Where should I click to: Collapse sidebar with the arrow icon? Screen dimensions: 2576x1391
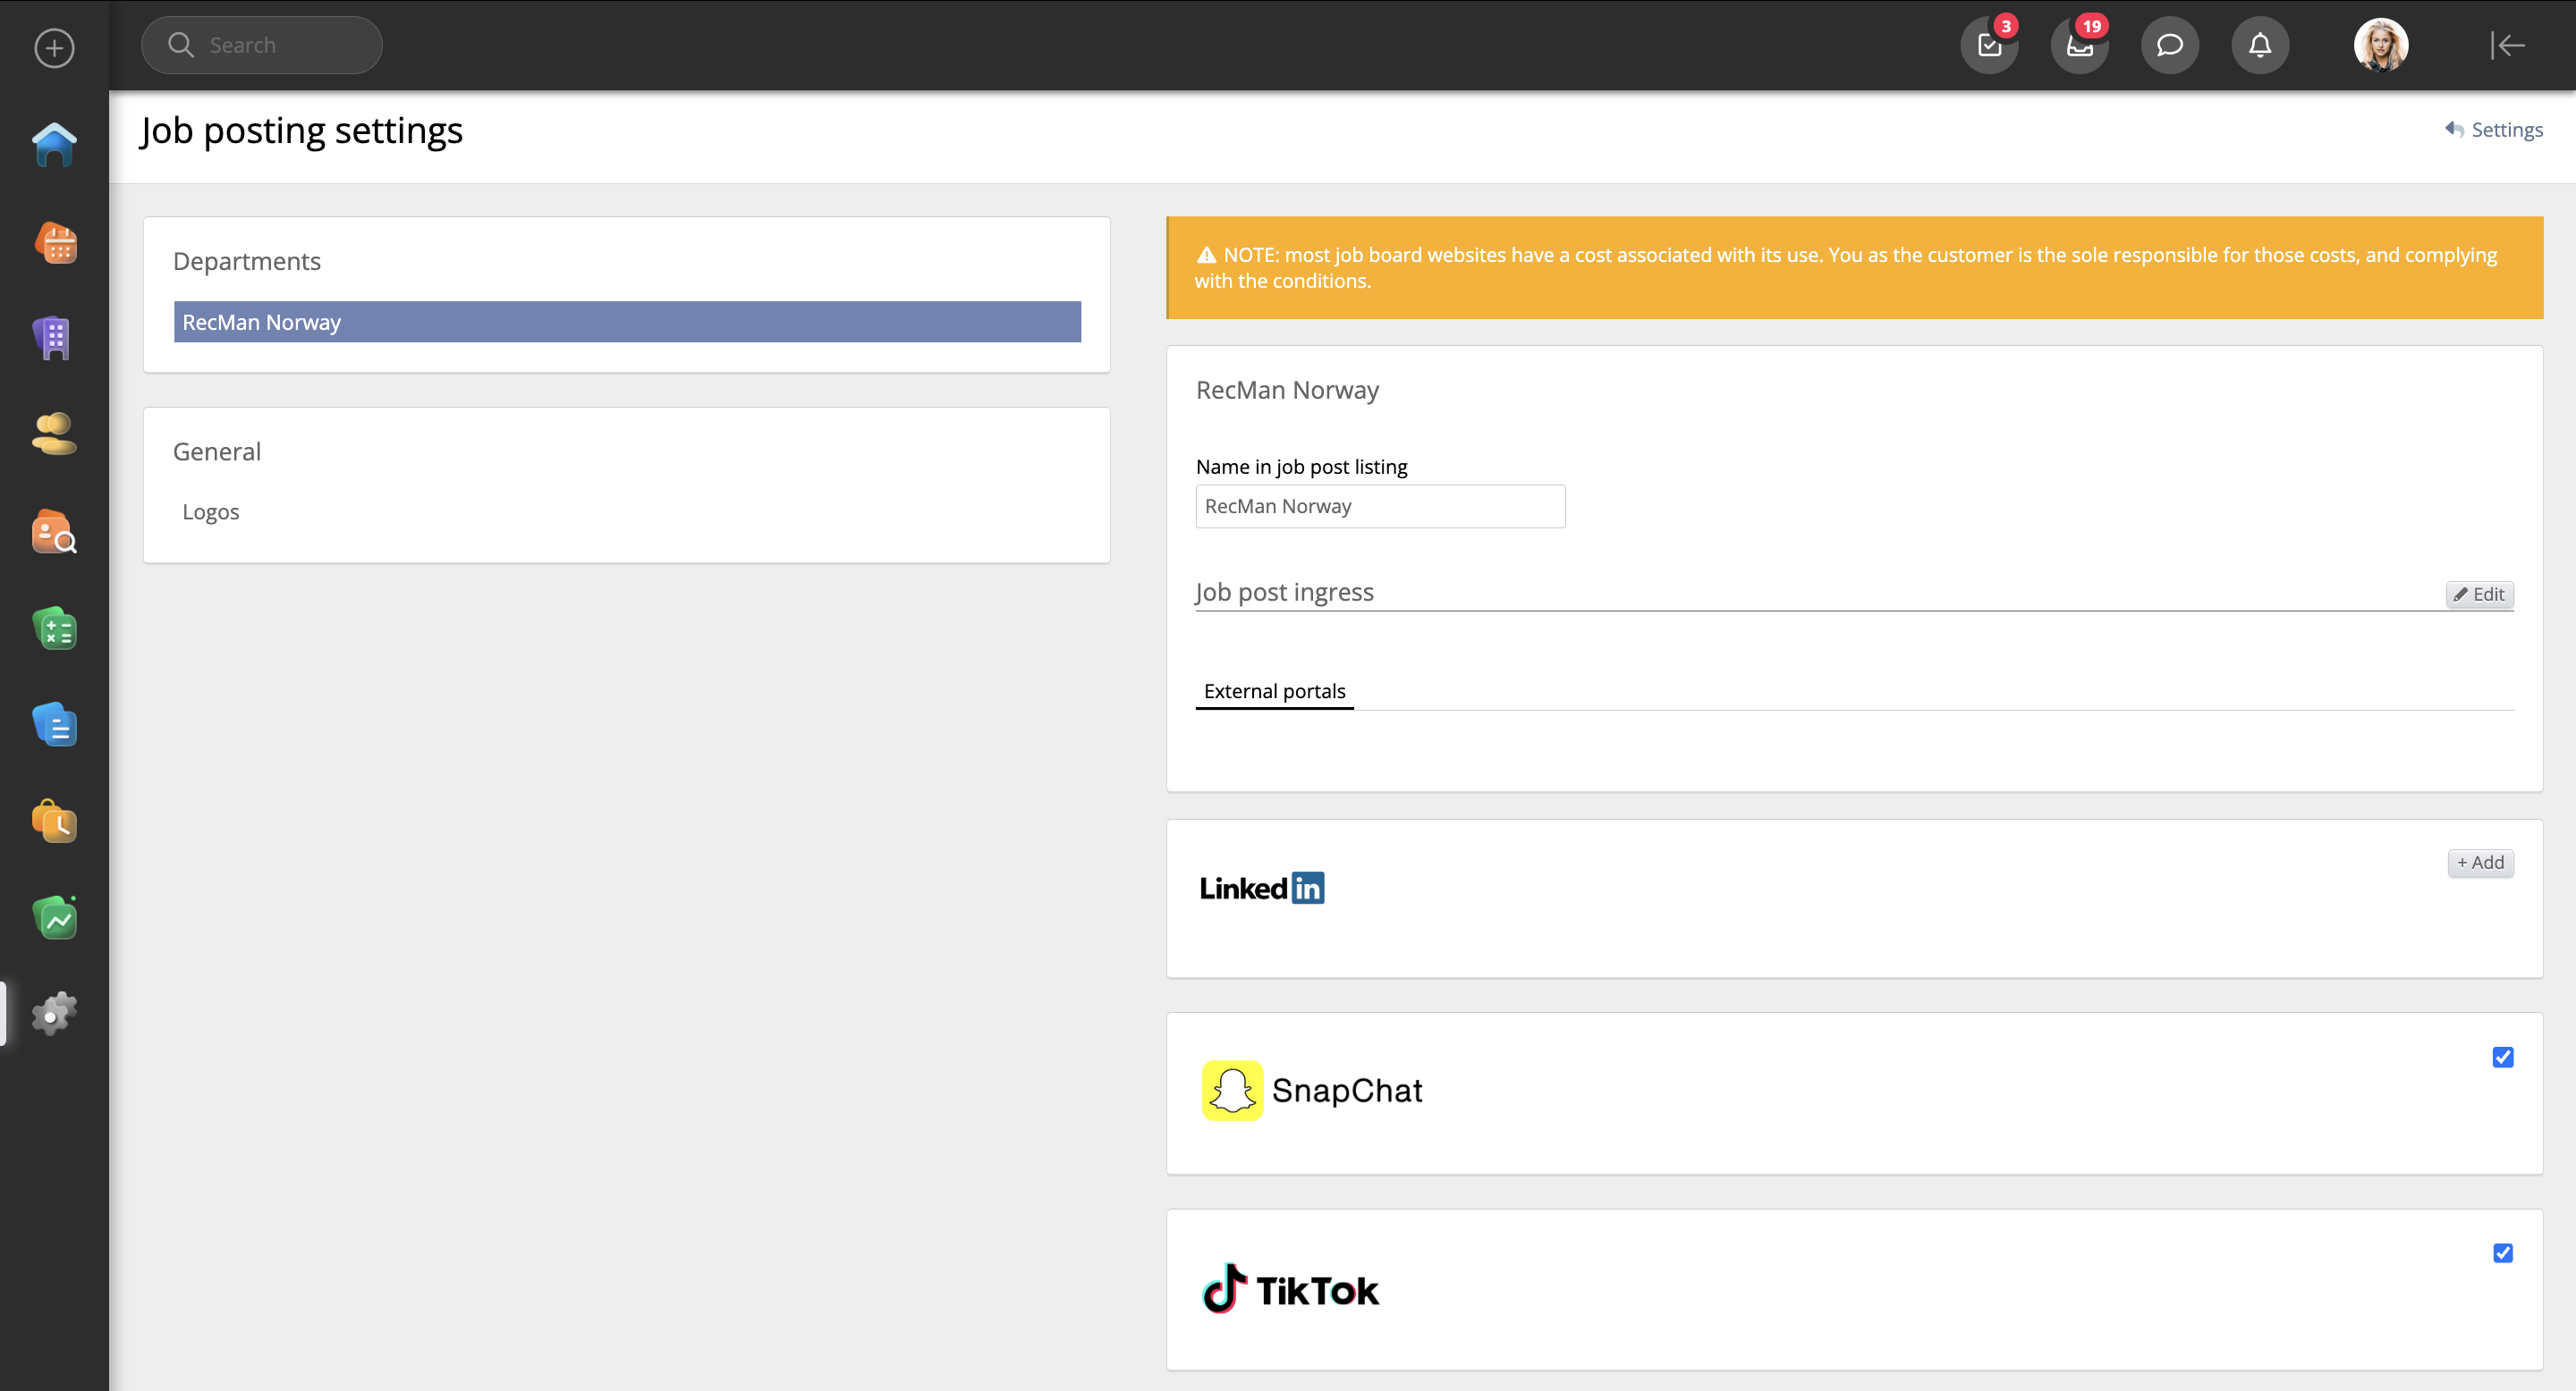pos(2506,46)
